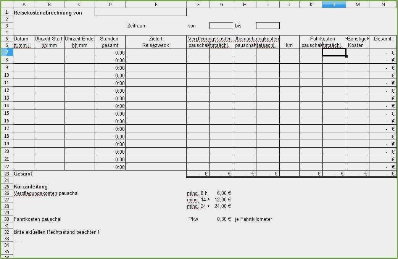Click the 'von' date input box
This screenshot has width=398, height=259.
221,26
